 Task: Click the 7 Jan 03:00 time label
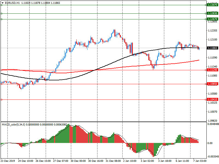click(200, 161)
